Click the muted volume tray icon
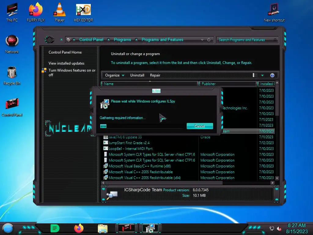The image size is (313, 235). pyautogui.click(x=279, y=228)
